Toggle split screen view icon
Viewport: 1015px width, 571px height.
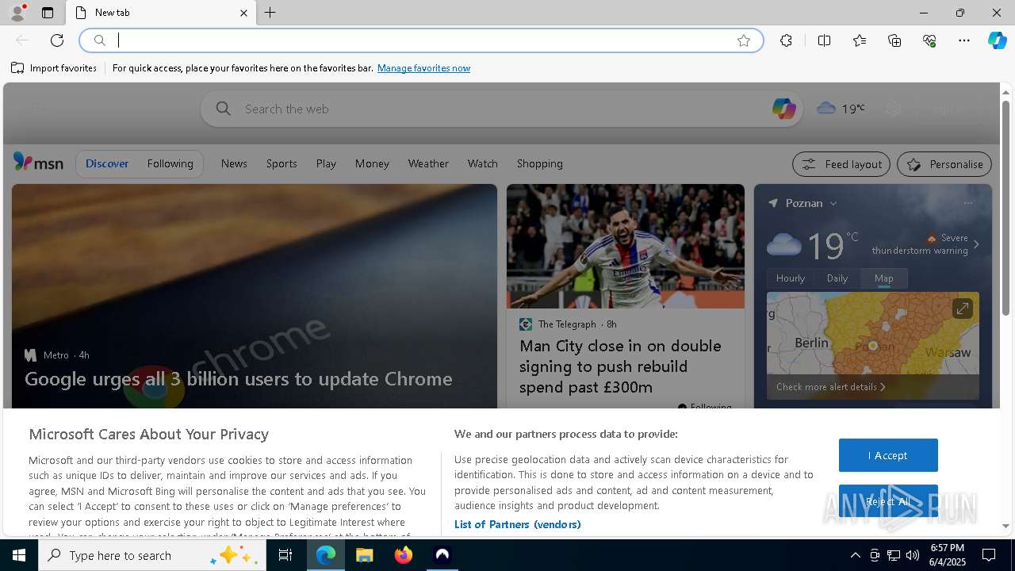(824, 40)
